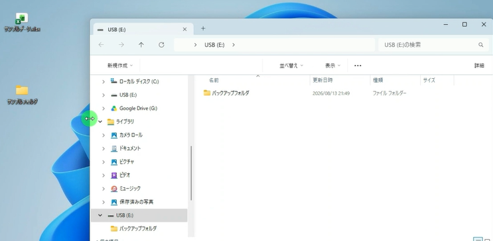Click the ピクチャ library icon
This screenshot has width=493, height=241.
(x=114, y=162)
